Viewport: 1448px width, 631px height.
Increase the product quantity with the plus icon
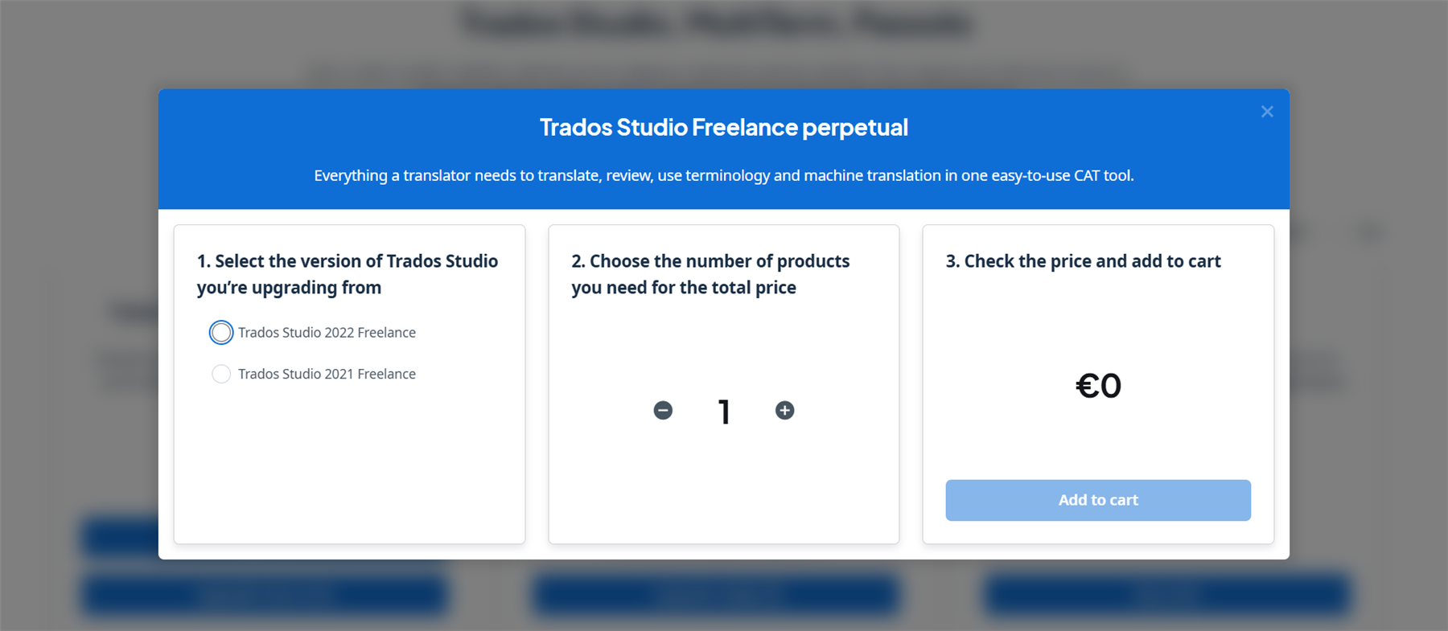(784, 410)
